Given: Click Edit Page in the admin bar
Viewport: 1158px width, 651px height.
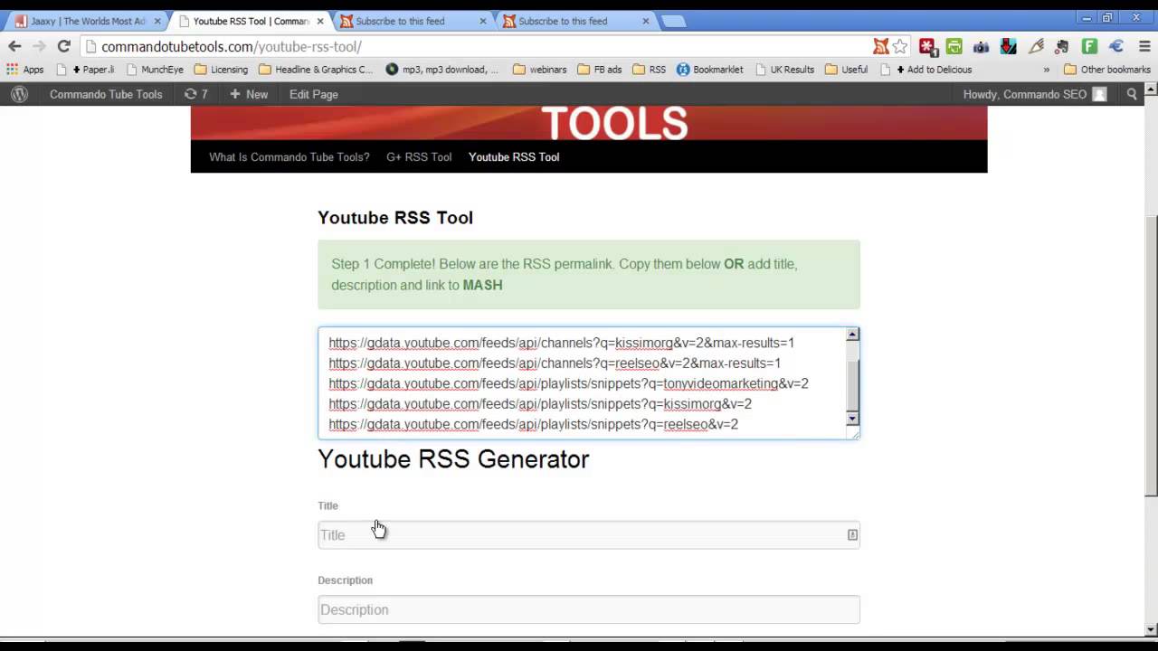Looking at the screenshot, I should 314,94.
